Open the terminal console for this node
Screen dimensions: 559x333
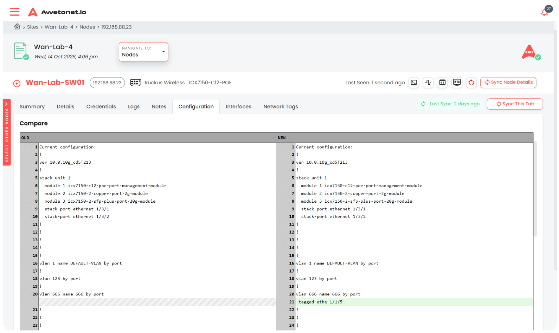[414, 83]
